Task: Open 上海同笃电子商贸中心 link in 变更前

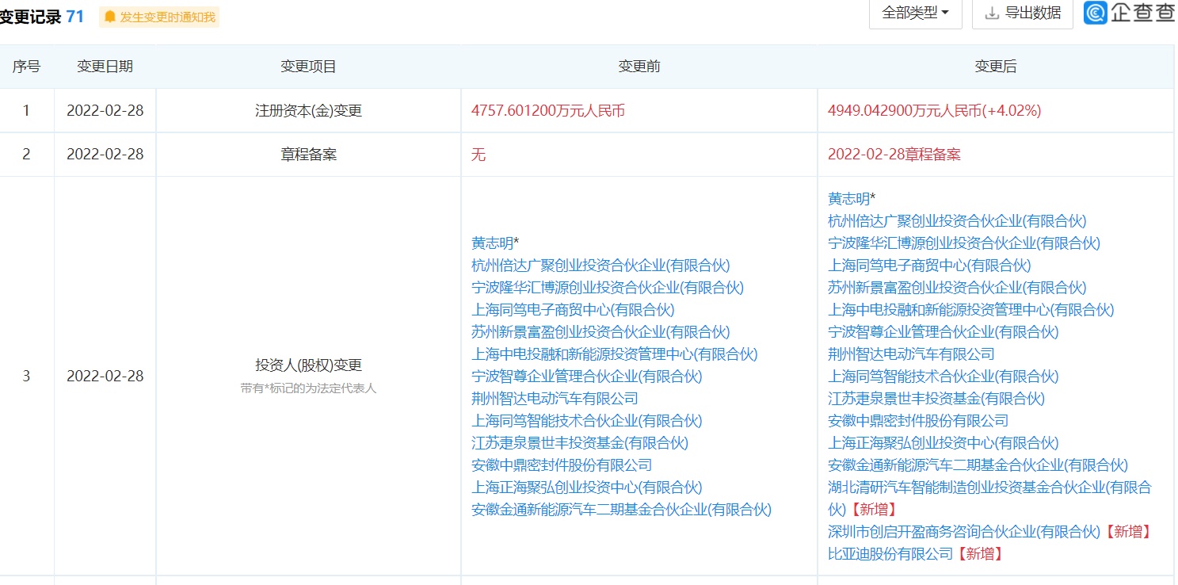Action: pos(573,310)
